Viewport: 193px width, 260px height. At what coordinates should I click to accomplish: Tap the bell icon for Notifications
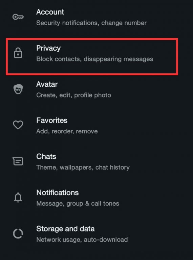[x=18, y=197]
